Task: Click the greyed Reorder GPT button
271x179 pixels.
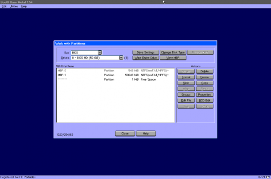Action: tap(200, 52)
